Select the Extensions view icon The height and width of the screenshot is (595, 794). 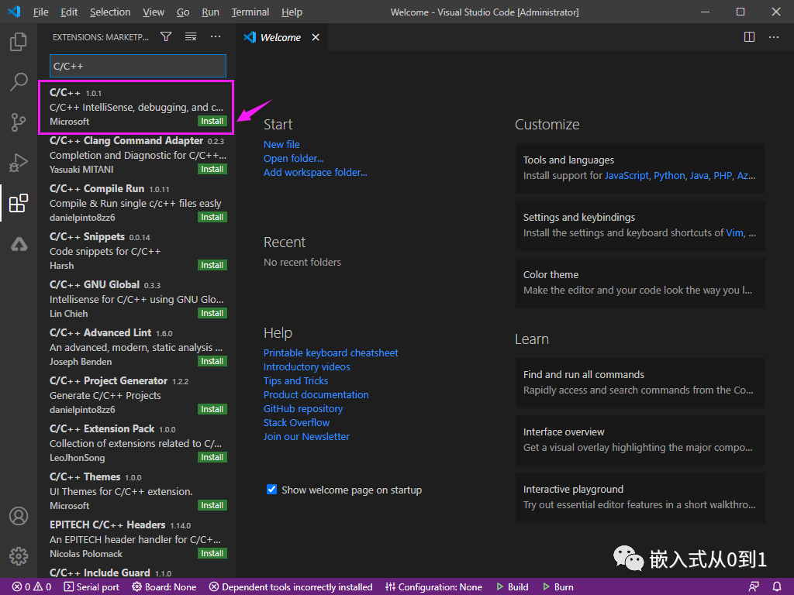(19, 203)
